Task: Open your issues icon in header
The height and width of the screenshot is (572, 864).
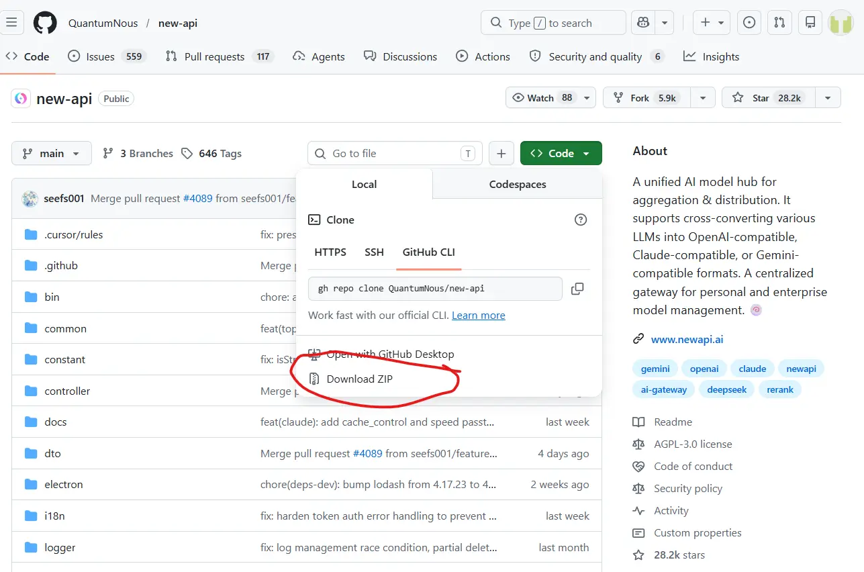Action: click(x=749, y=23)
